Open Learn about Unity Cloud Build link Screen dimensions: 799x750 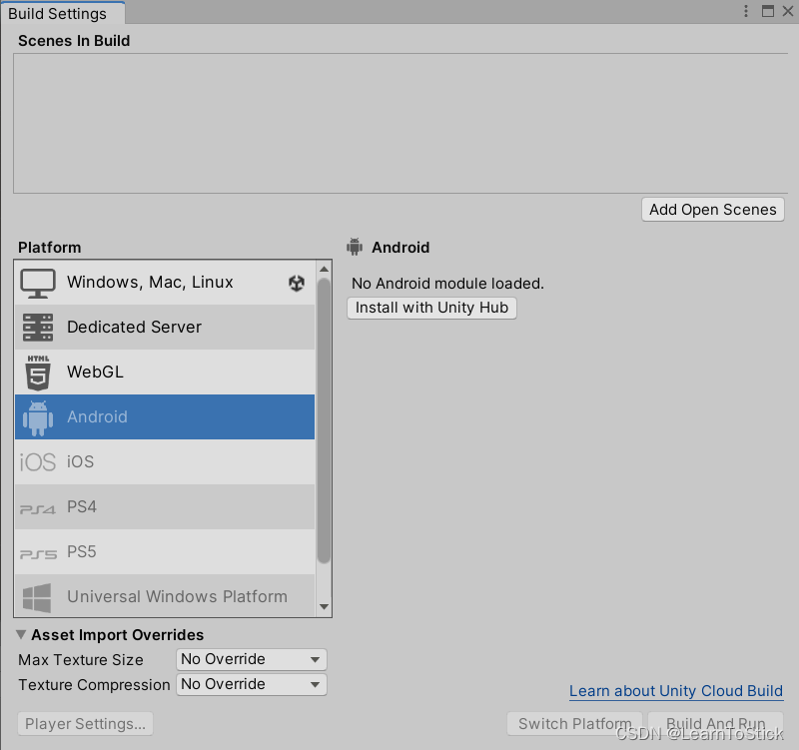coord(676,691)
